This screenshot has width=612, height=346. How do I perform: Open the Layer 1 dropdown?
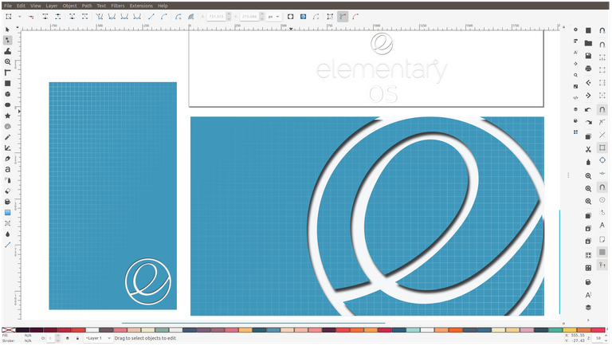point(97,338)
